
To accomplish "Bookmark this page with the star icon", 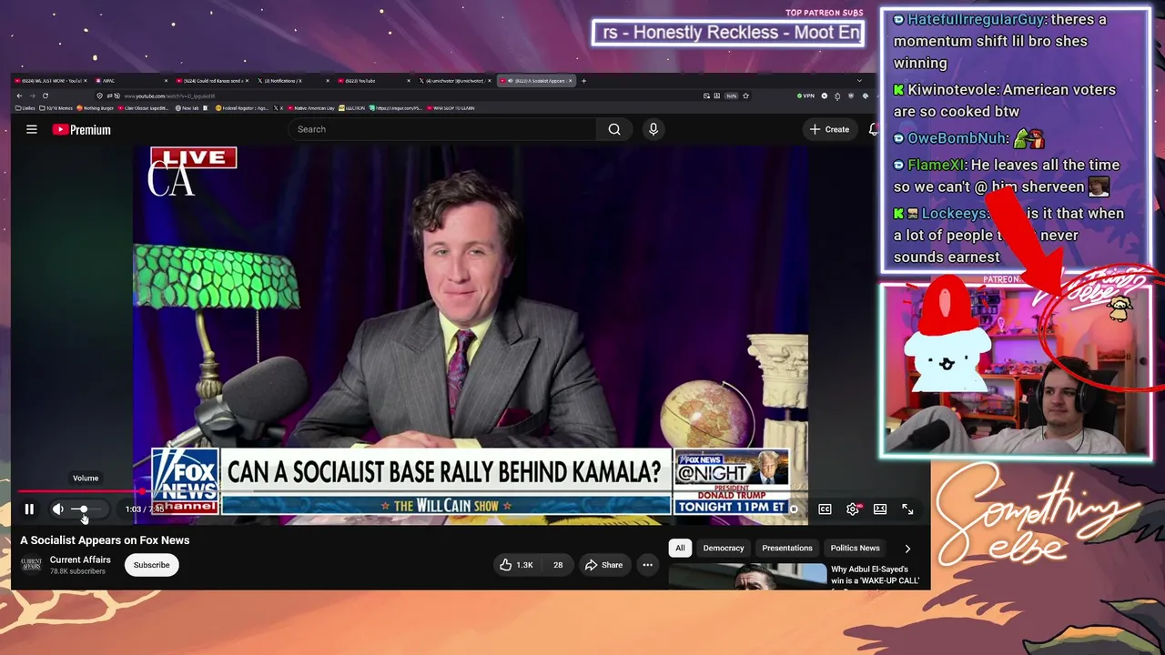I will [x=745, y=96].
